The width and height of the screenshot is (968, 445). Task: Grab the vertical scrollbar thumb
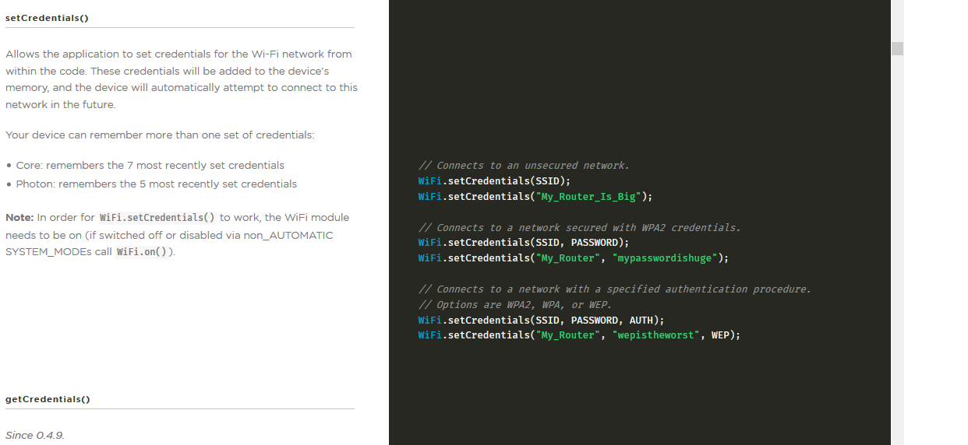point(897,48)
